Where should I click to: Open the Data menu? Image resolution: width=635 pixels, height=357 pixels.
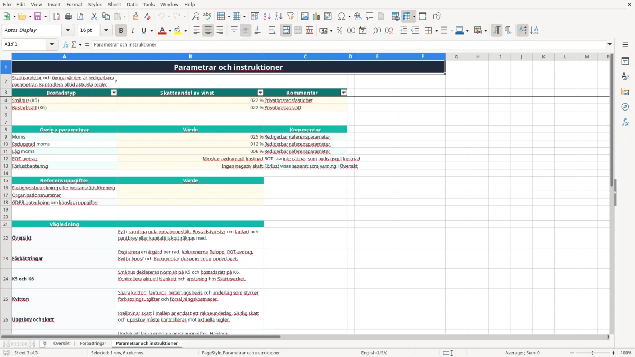coord(132,4)
